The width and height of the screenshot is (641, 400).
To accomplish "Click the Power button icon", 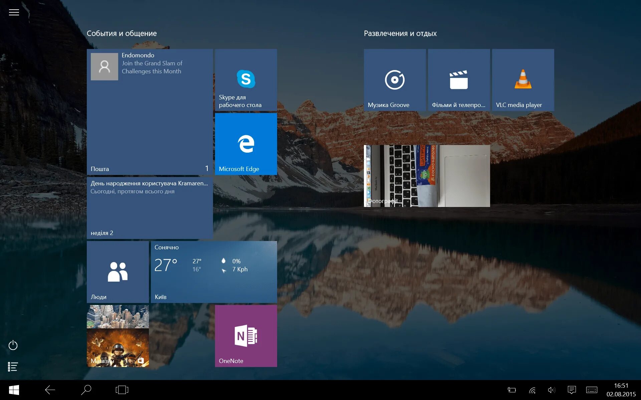I will 13,345.
